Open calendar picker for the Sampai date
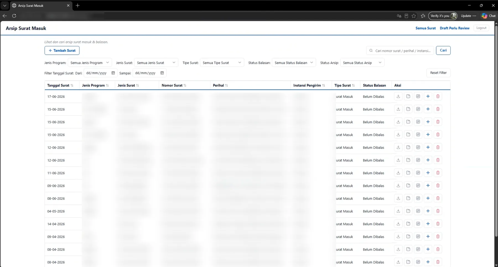The height and width of the screenshot is (267, 498). [162, 73]
